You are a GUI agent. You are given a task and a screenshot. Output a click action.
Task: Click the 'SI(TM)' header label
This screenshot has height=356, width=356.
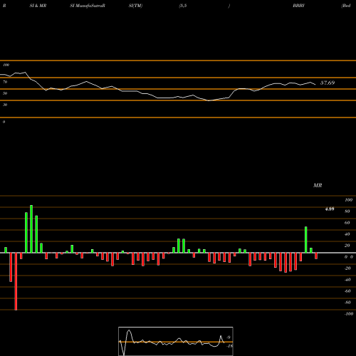click(x=135, y=6)
